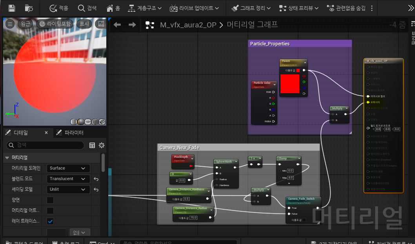Expand Clamp node bottom chevron

tap(289, 183)
